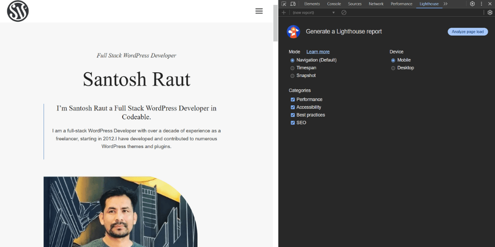Click the SW site logo
Viewport: 495px width, 247px height.
click(18, 11)
